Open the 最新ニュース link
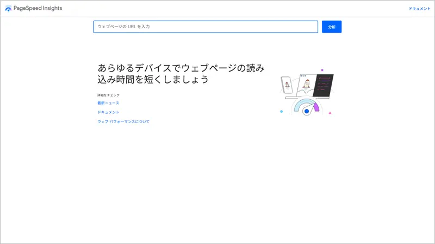 108,102
